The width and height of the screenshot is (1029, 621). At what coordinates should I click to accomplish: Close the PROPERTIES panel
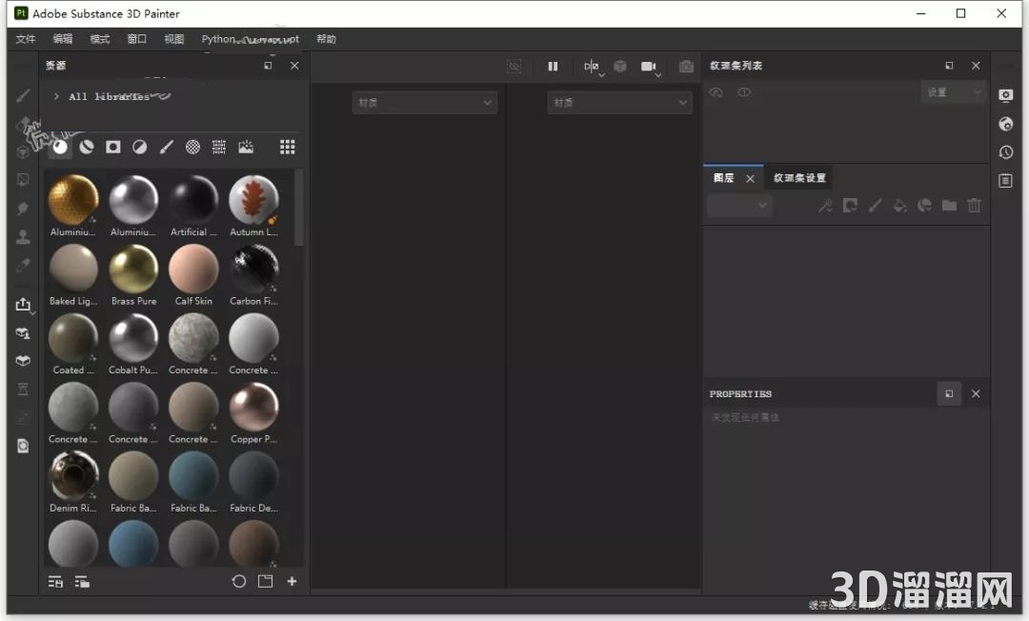[976, 393]
